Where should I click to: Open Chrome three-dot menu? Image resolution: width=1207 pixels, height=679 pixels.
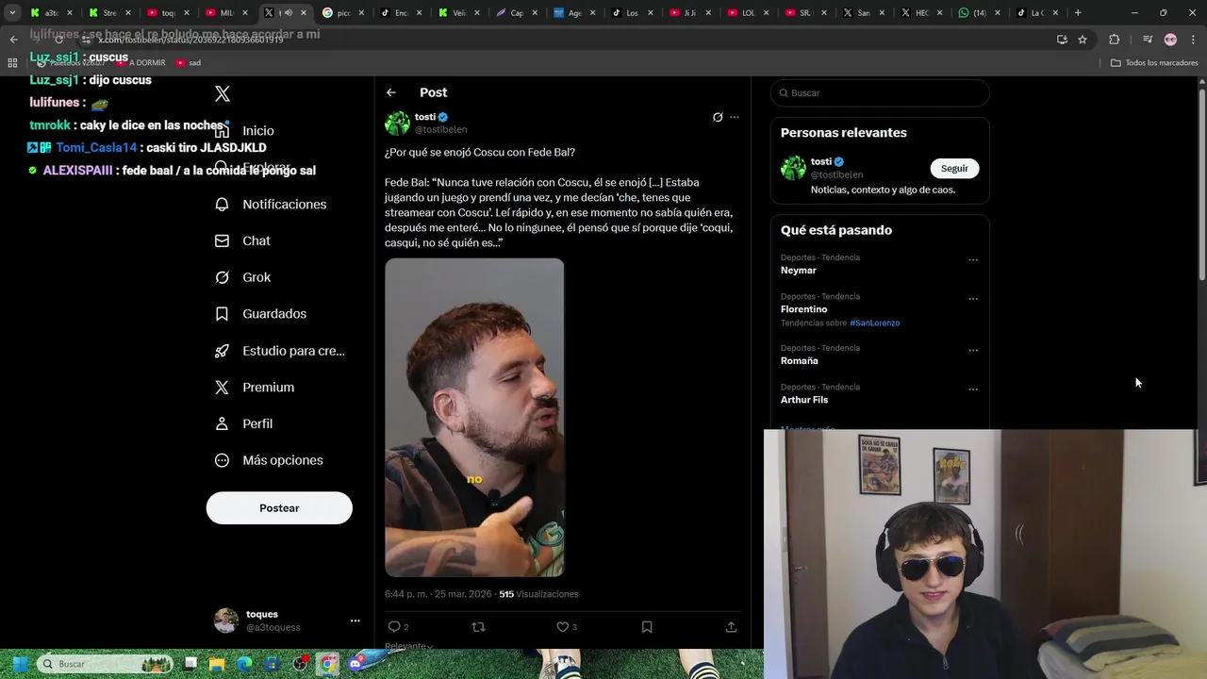1193,40
